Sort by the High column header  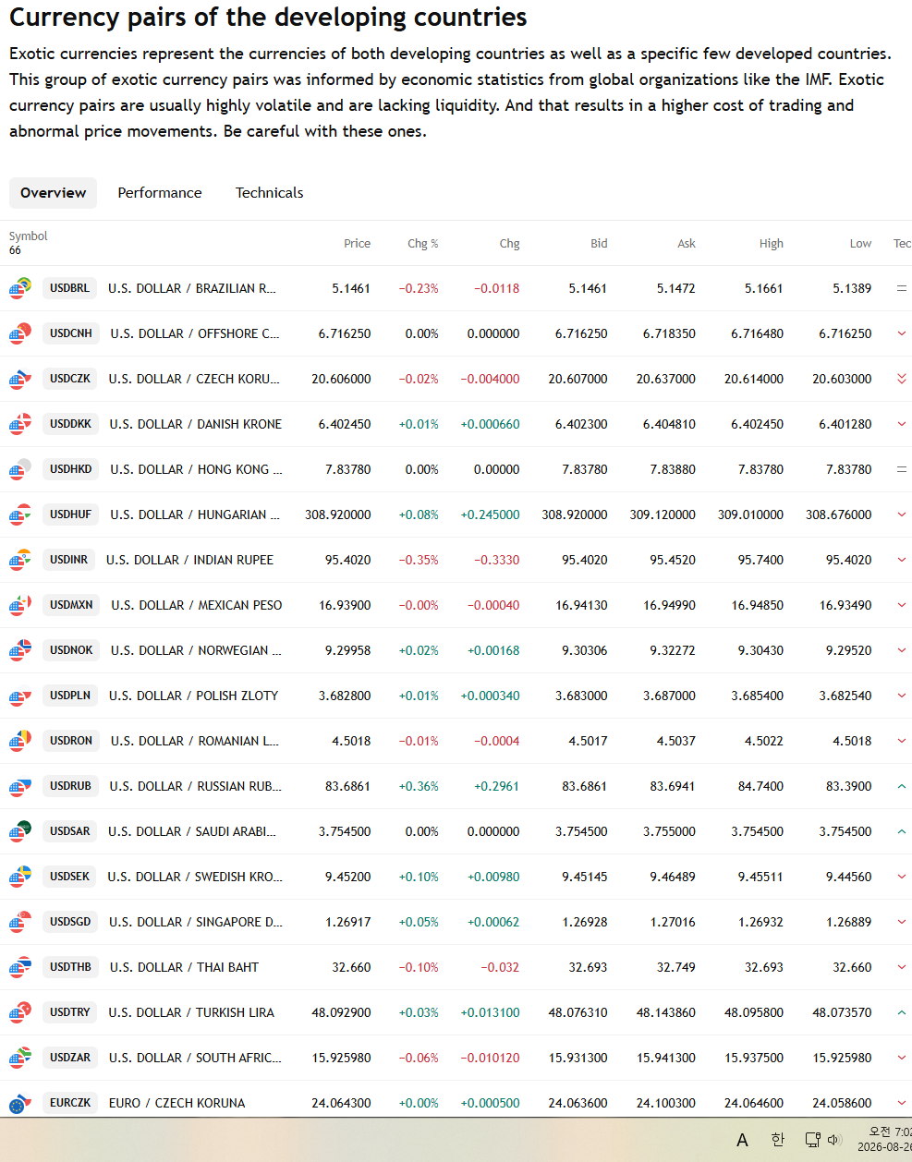772,244
